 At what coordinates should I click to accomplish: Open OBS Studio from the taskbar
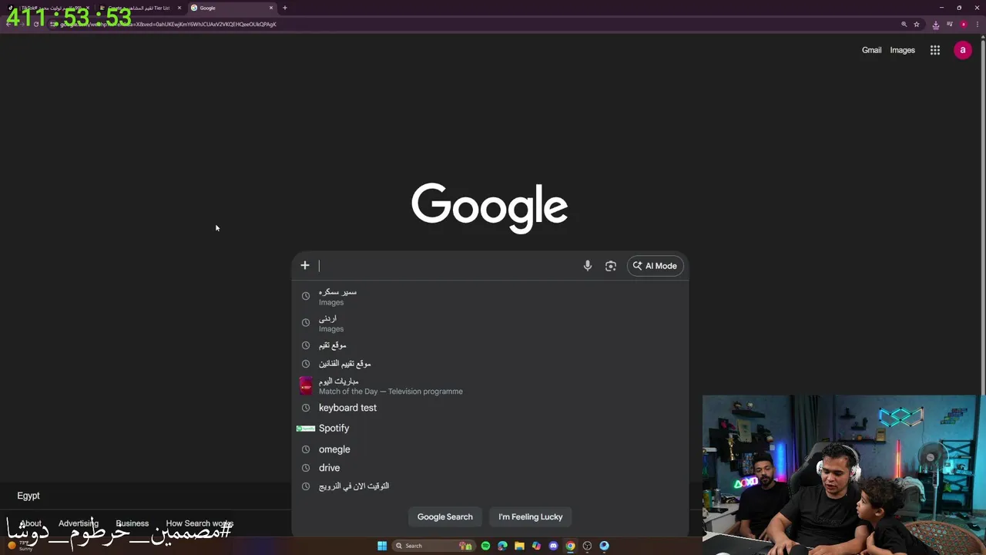pyautogui.click(x=587, y=546)
